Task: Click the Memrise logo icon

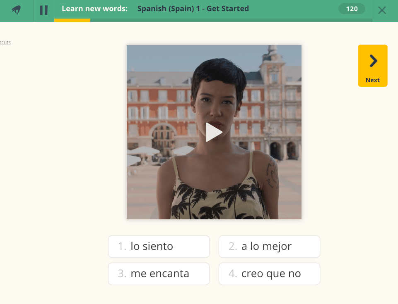Action: [x=17, y=10]
